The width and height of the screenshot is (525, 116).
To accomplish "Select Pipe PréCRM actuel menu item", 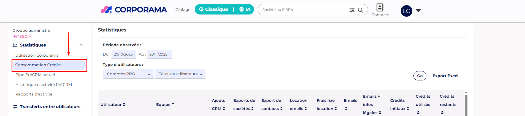I will tap(35, 75).
